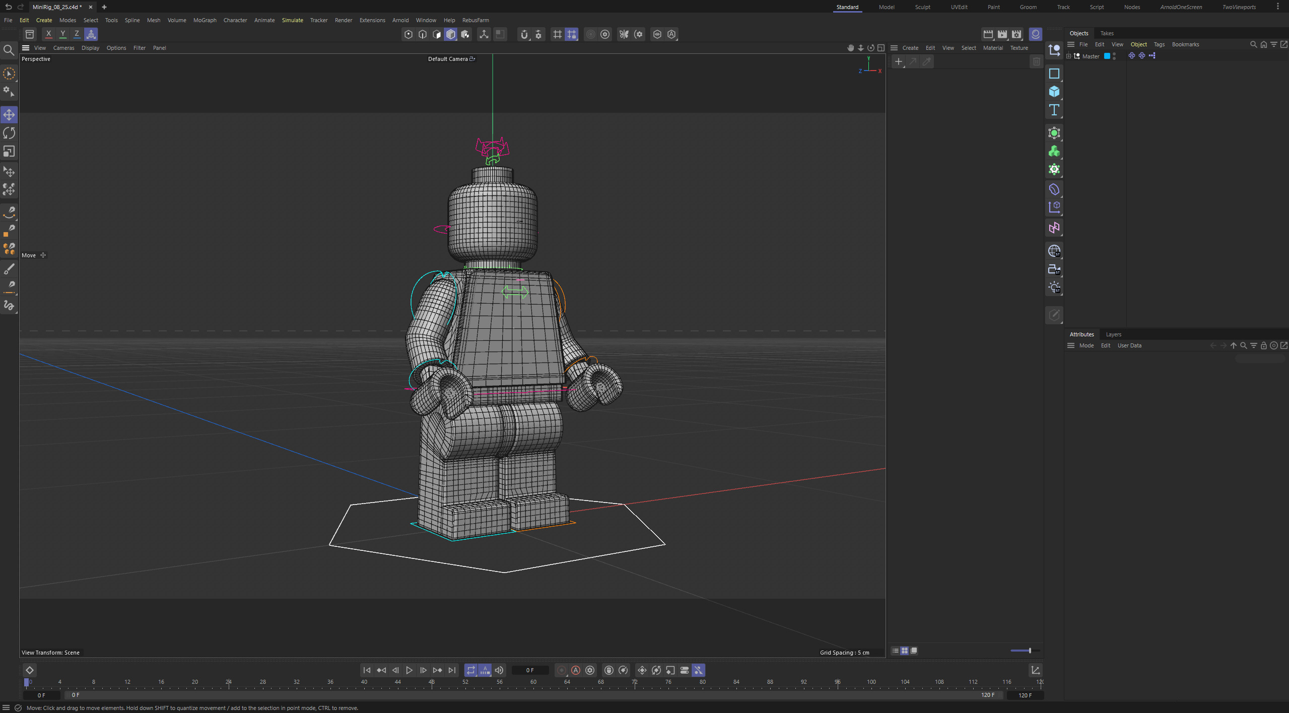Go to end of animation
The image size is (1289, 713).
pyautogui.click(x=452, y=670)
